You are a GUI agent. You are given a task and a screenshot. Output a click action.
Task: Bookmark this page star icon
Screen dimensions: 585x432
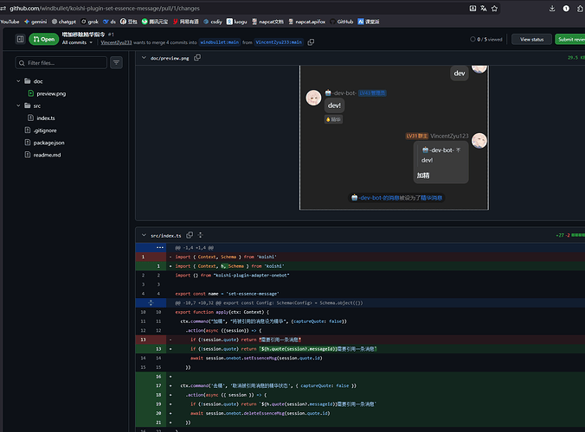[494, 8]
